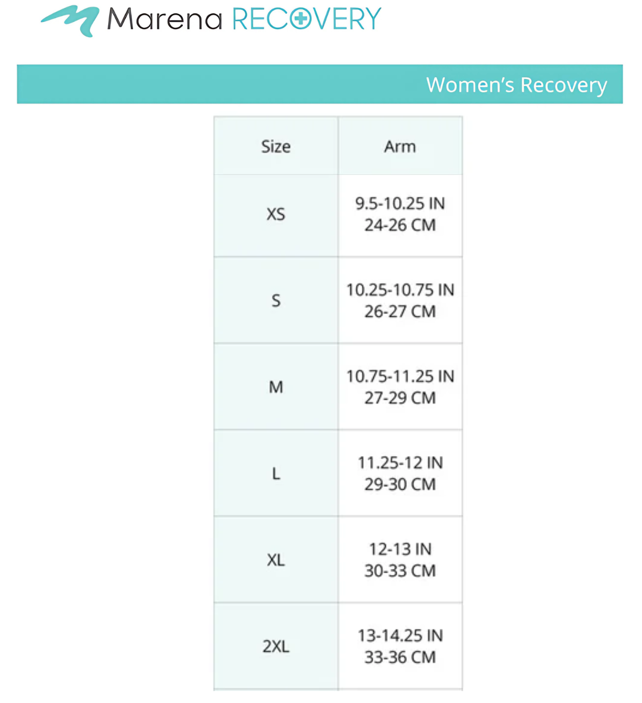Select the S size cell
This screenshot has height=703, width=642.
[x=276, y=301]
